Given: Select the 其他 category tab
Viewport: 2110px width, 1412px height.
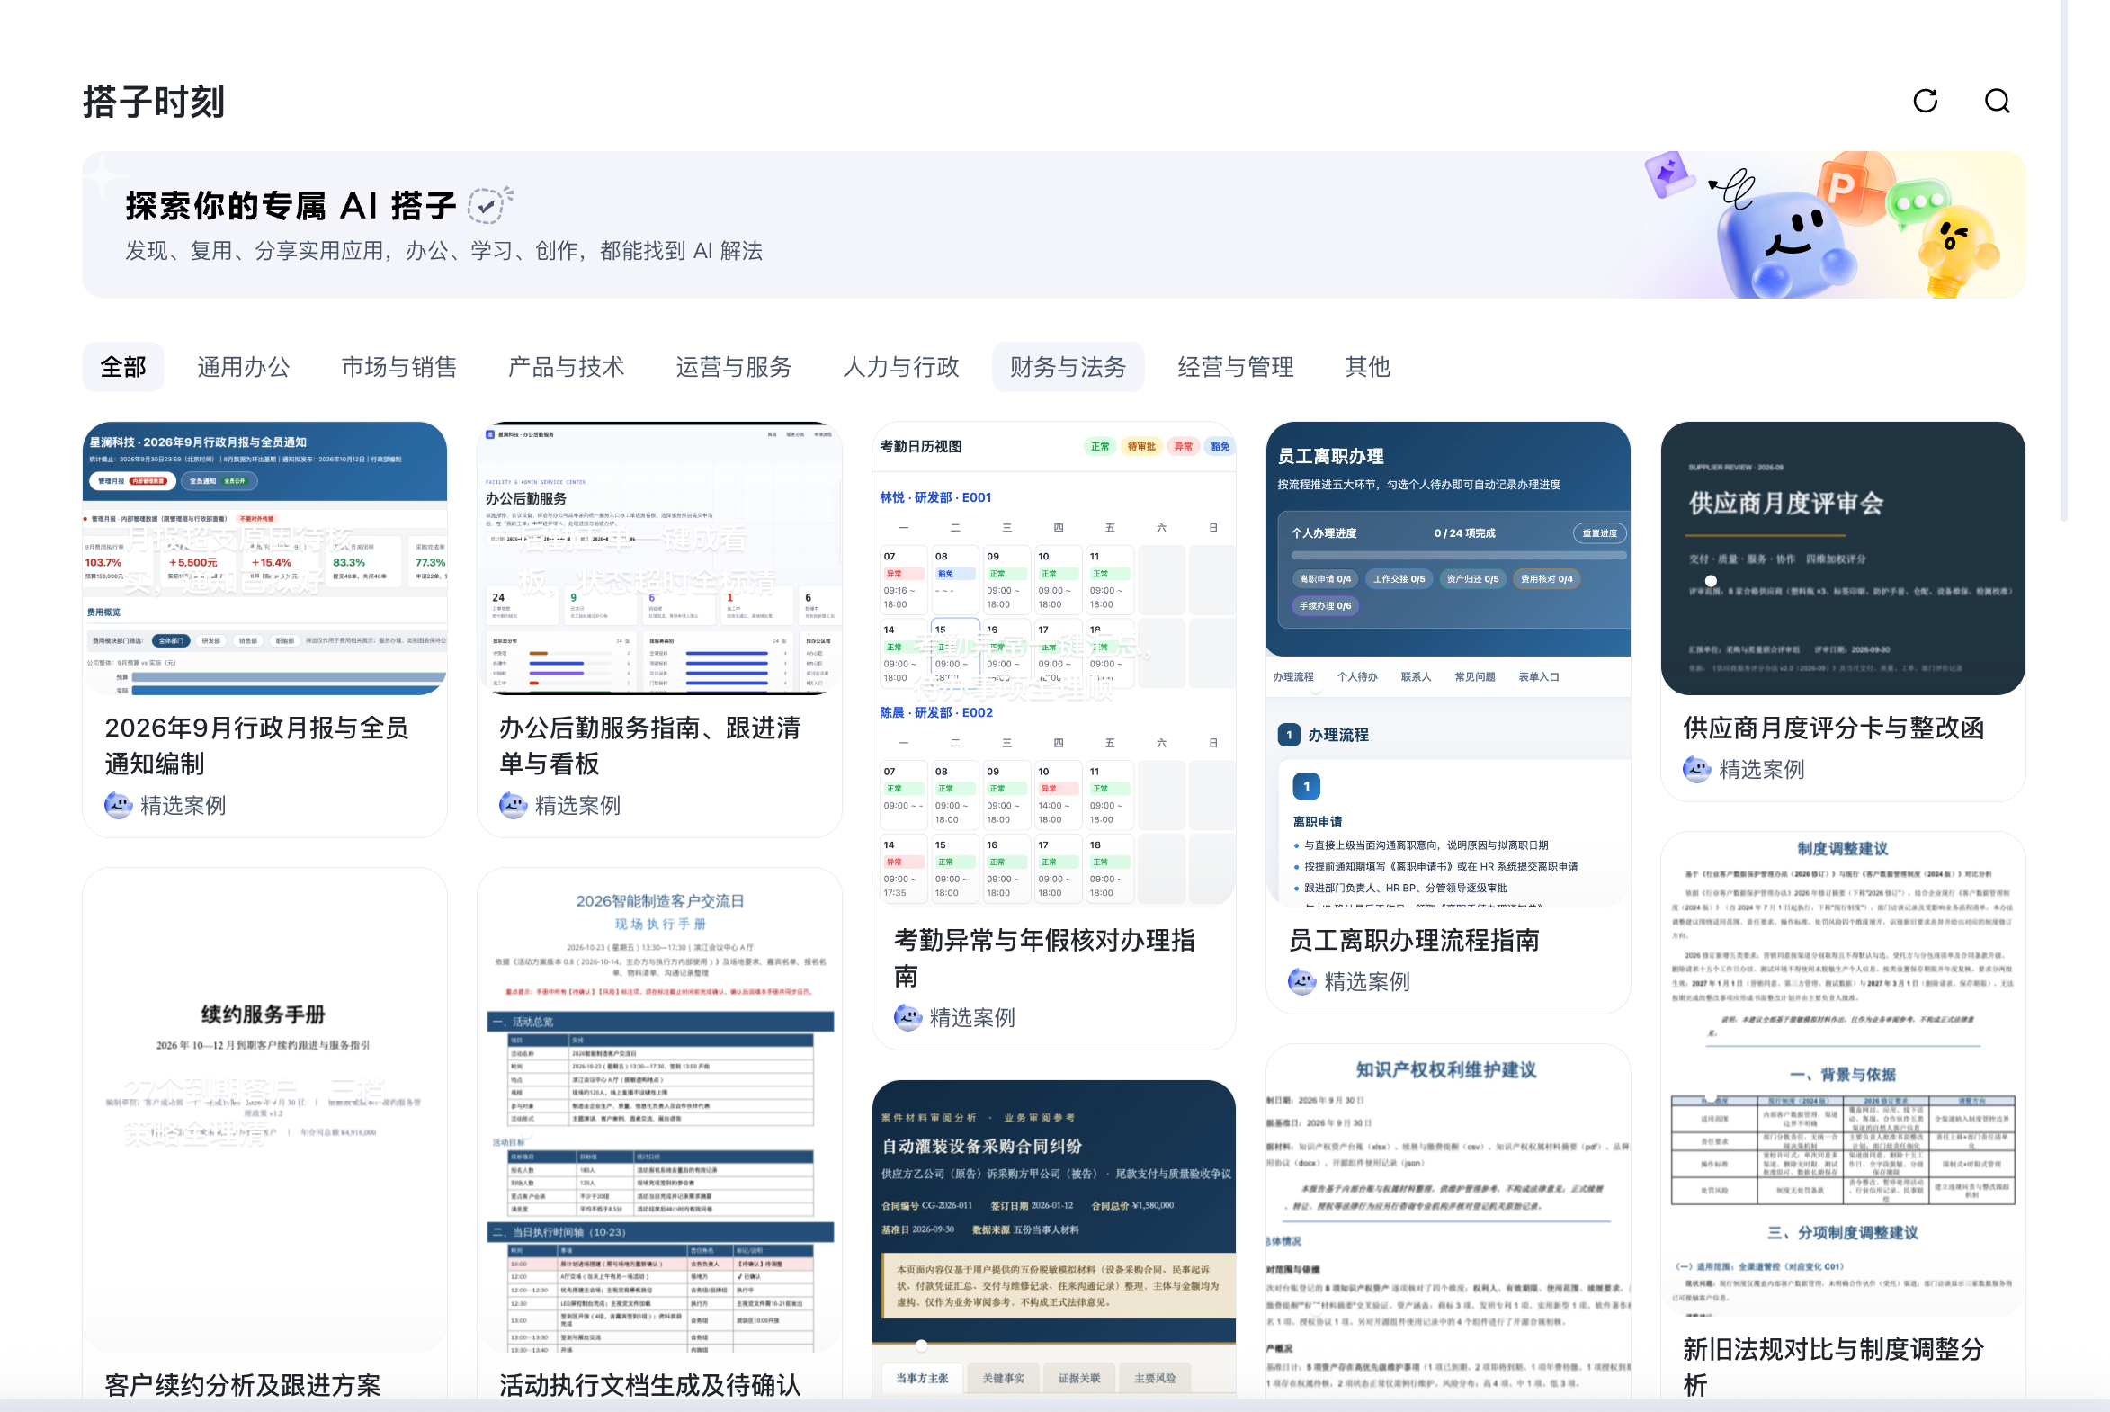Looking at the screenshot, I should (1367, 367).
